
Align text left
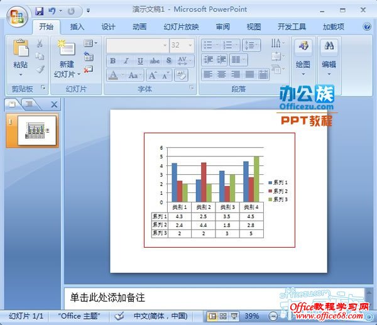pyautogui.click(x=208, y=75)
